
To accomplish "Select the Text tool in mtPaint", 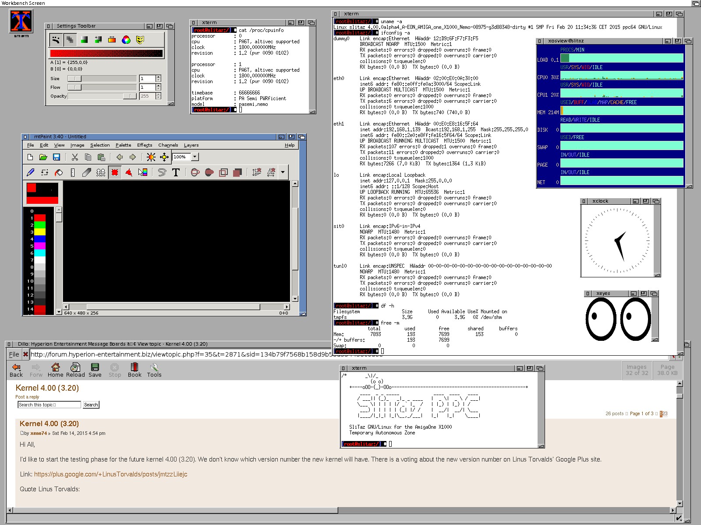I will coord(176,172).
